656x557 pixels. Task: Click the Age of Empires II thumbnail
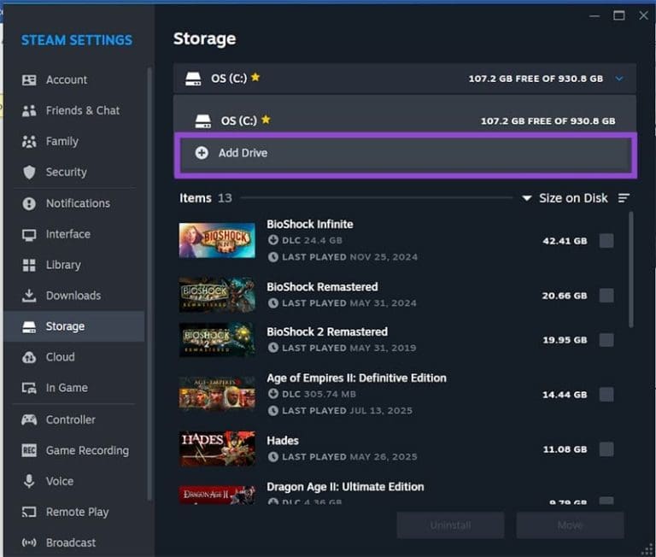point(217,395)
